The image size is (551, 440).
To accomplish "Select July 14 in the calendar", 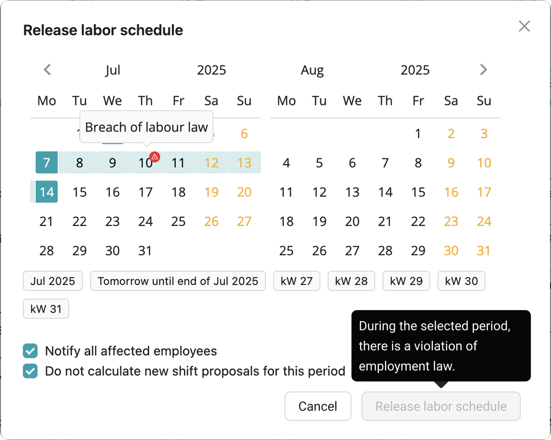I will 46,192.
